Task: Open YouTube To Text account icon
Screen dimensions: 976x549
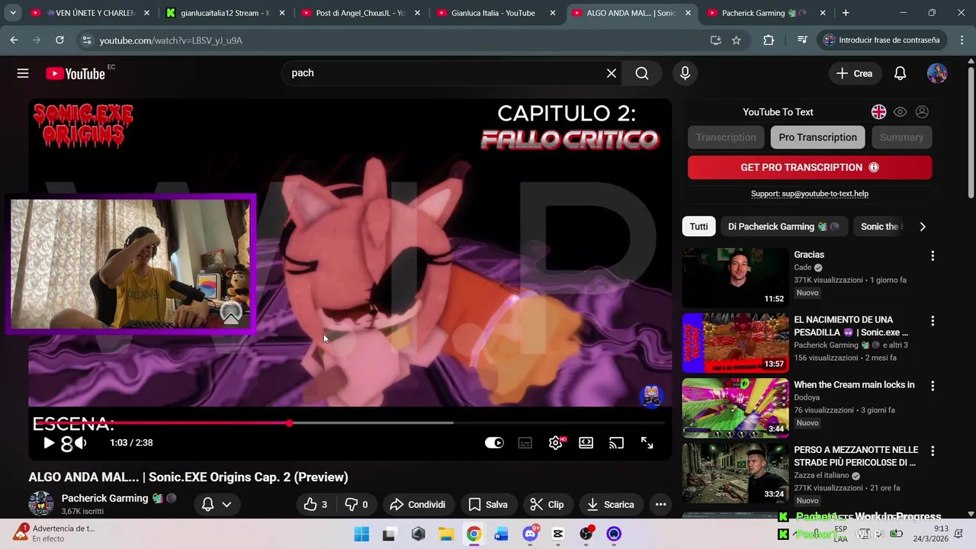Action: click(x=922, y=112)
